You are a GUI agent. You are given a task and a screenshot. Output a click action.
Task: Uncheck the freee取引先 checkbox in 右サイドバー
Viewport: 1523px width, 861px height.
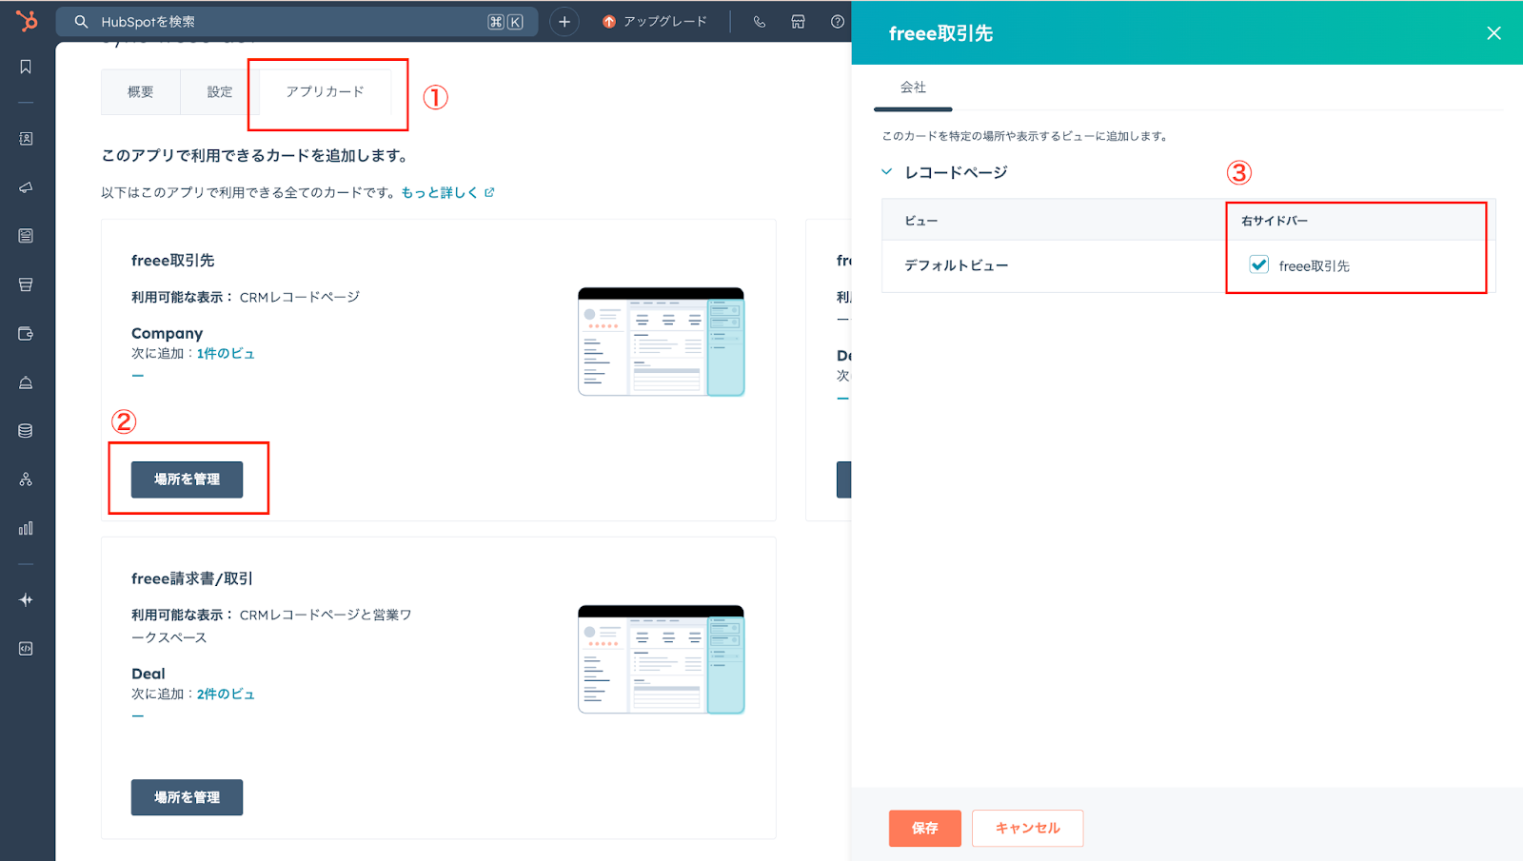1259,264
